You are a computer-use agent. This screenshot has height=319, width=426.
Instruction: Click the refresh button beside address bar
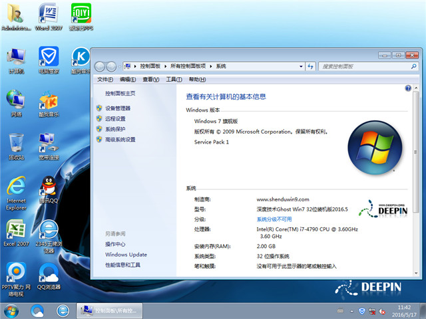tap(310, 66)
